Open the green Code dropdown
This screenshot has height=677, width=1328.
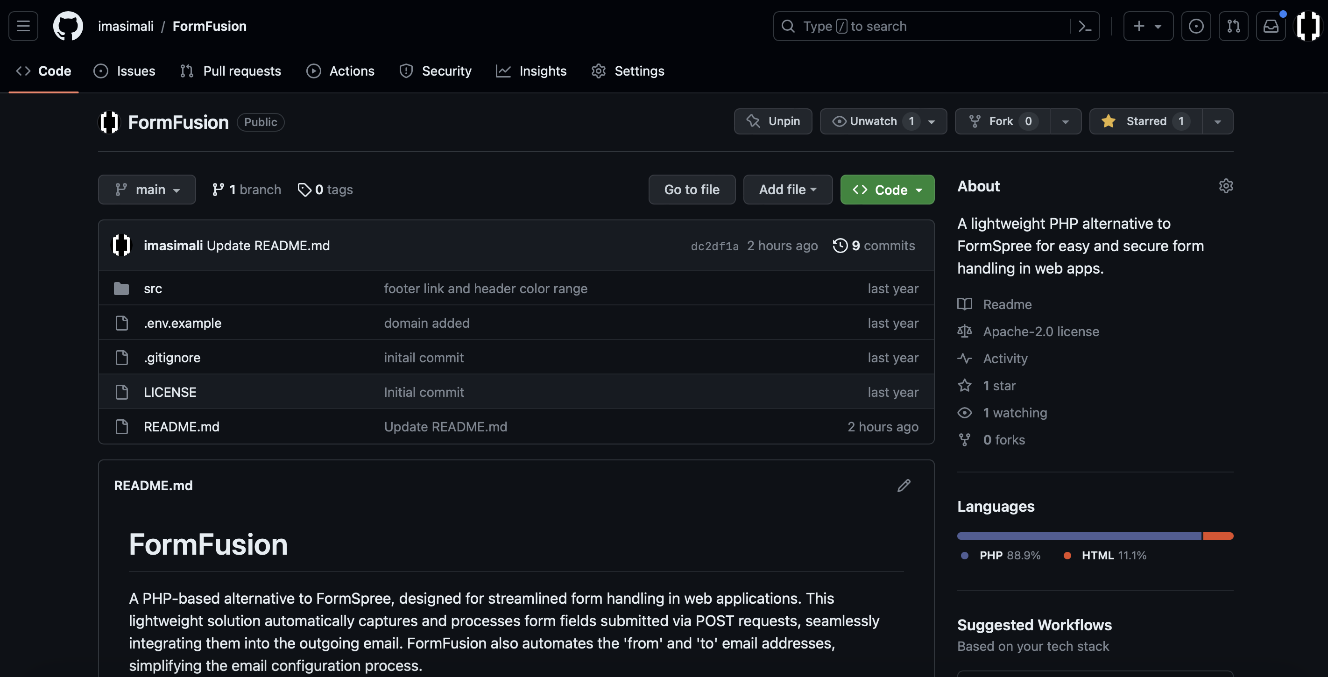pyautogui.click(x=887, y=189)
